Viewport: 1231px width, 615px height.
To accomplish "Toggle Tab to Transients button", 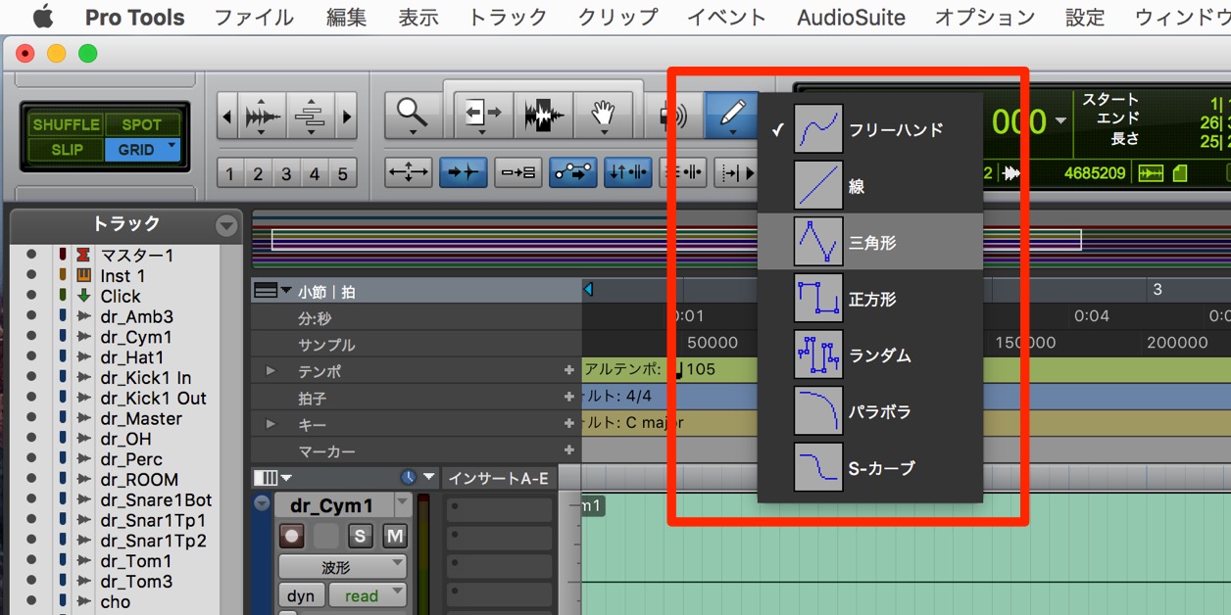I will [x=463, y=171].
